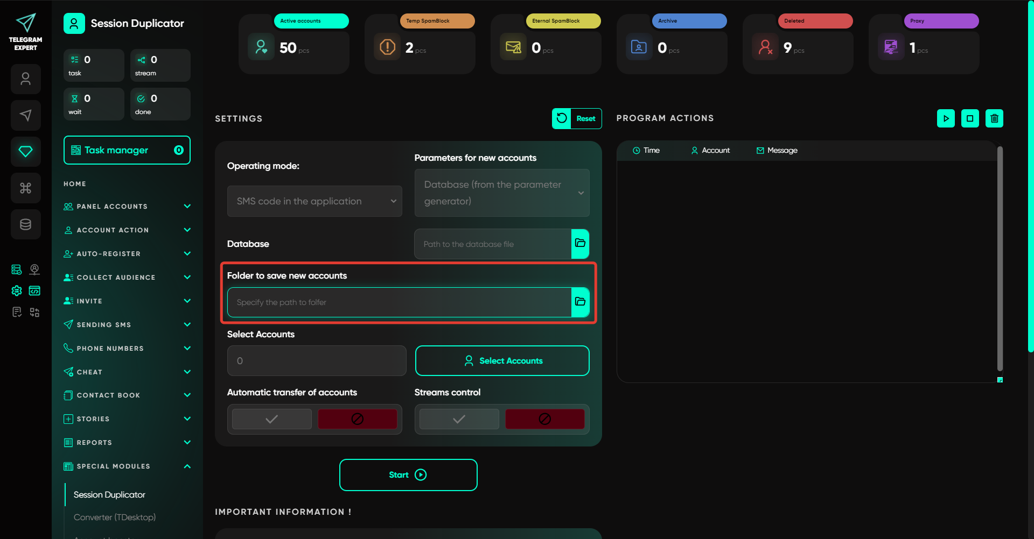Click the command symbol icon in sidebar

click(25, 188)
